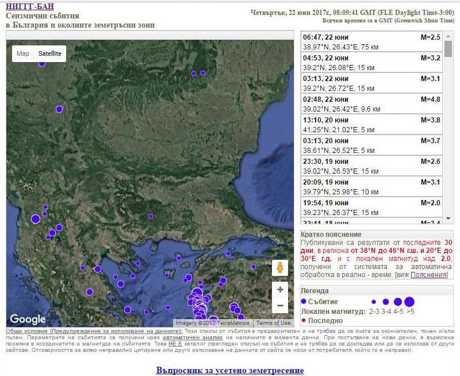Open the map Terms of Use link
This screenshot has height=376, width=460.
273,323
